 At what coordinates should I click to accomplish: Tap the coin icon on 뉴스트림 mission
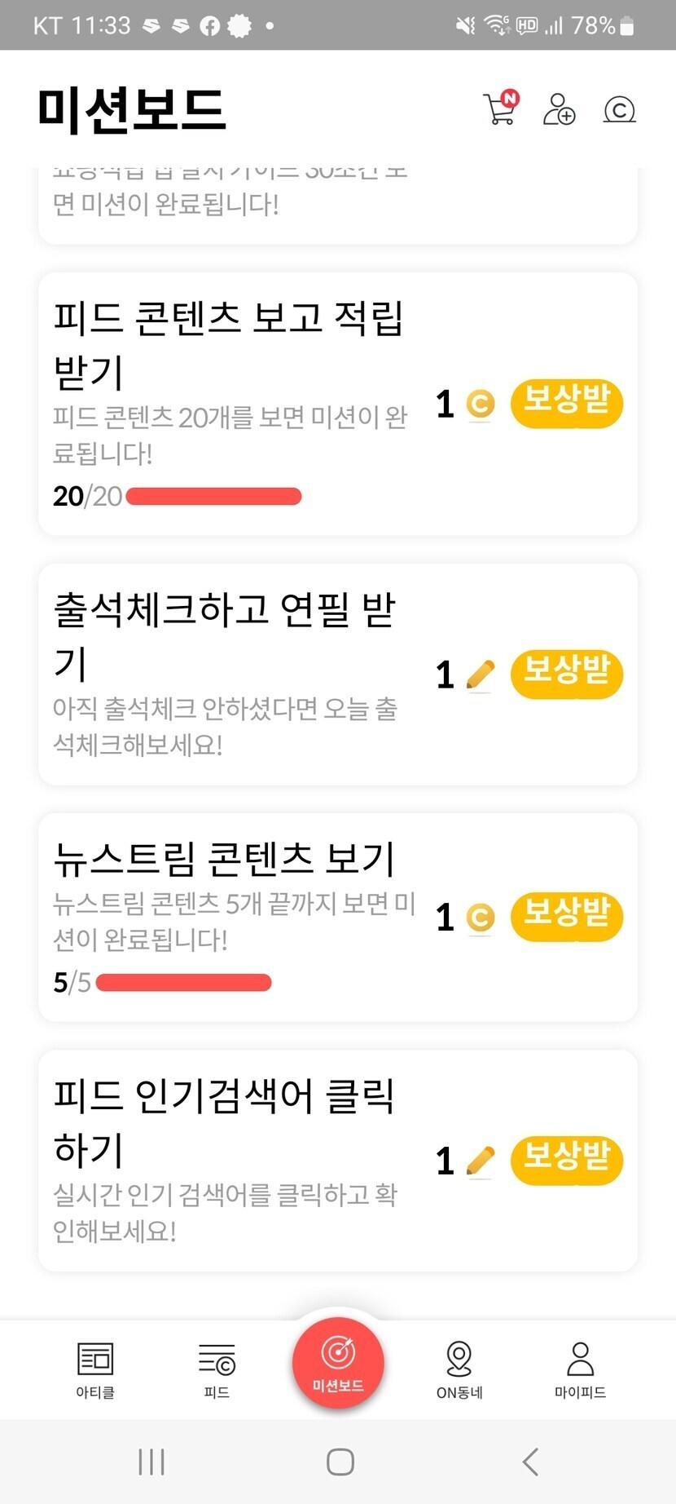point(481,918)
